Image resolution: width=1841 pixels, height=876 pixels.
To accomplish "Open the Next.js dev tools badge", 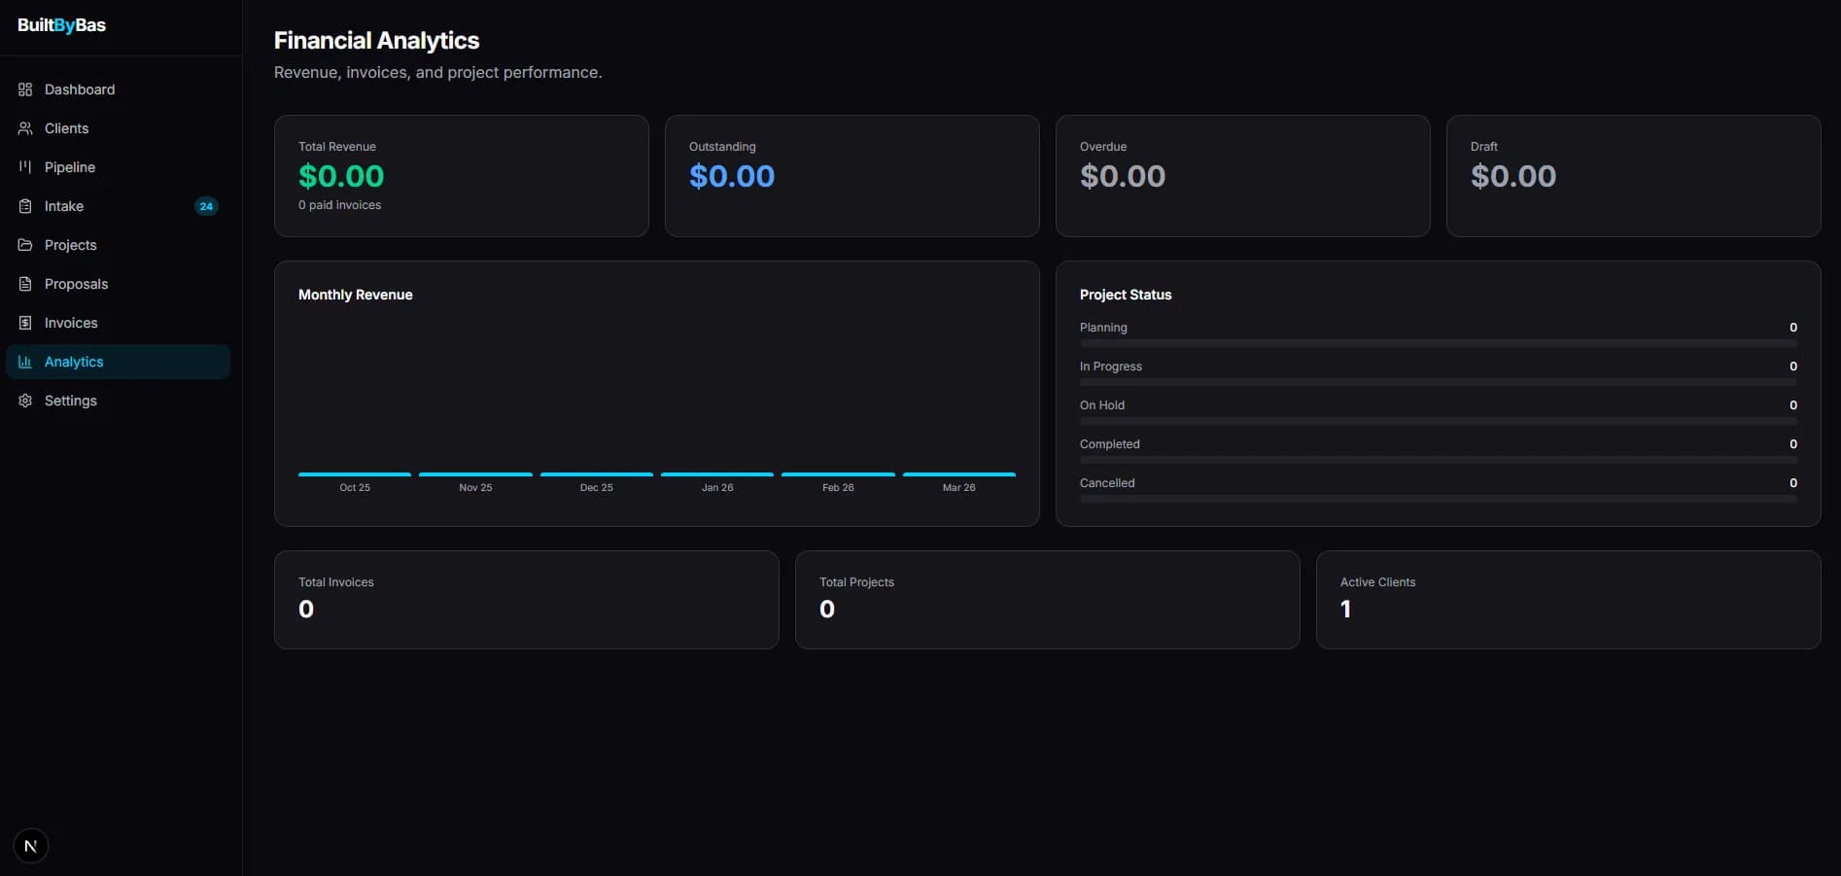I will tap(31, 846).
